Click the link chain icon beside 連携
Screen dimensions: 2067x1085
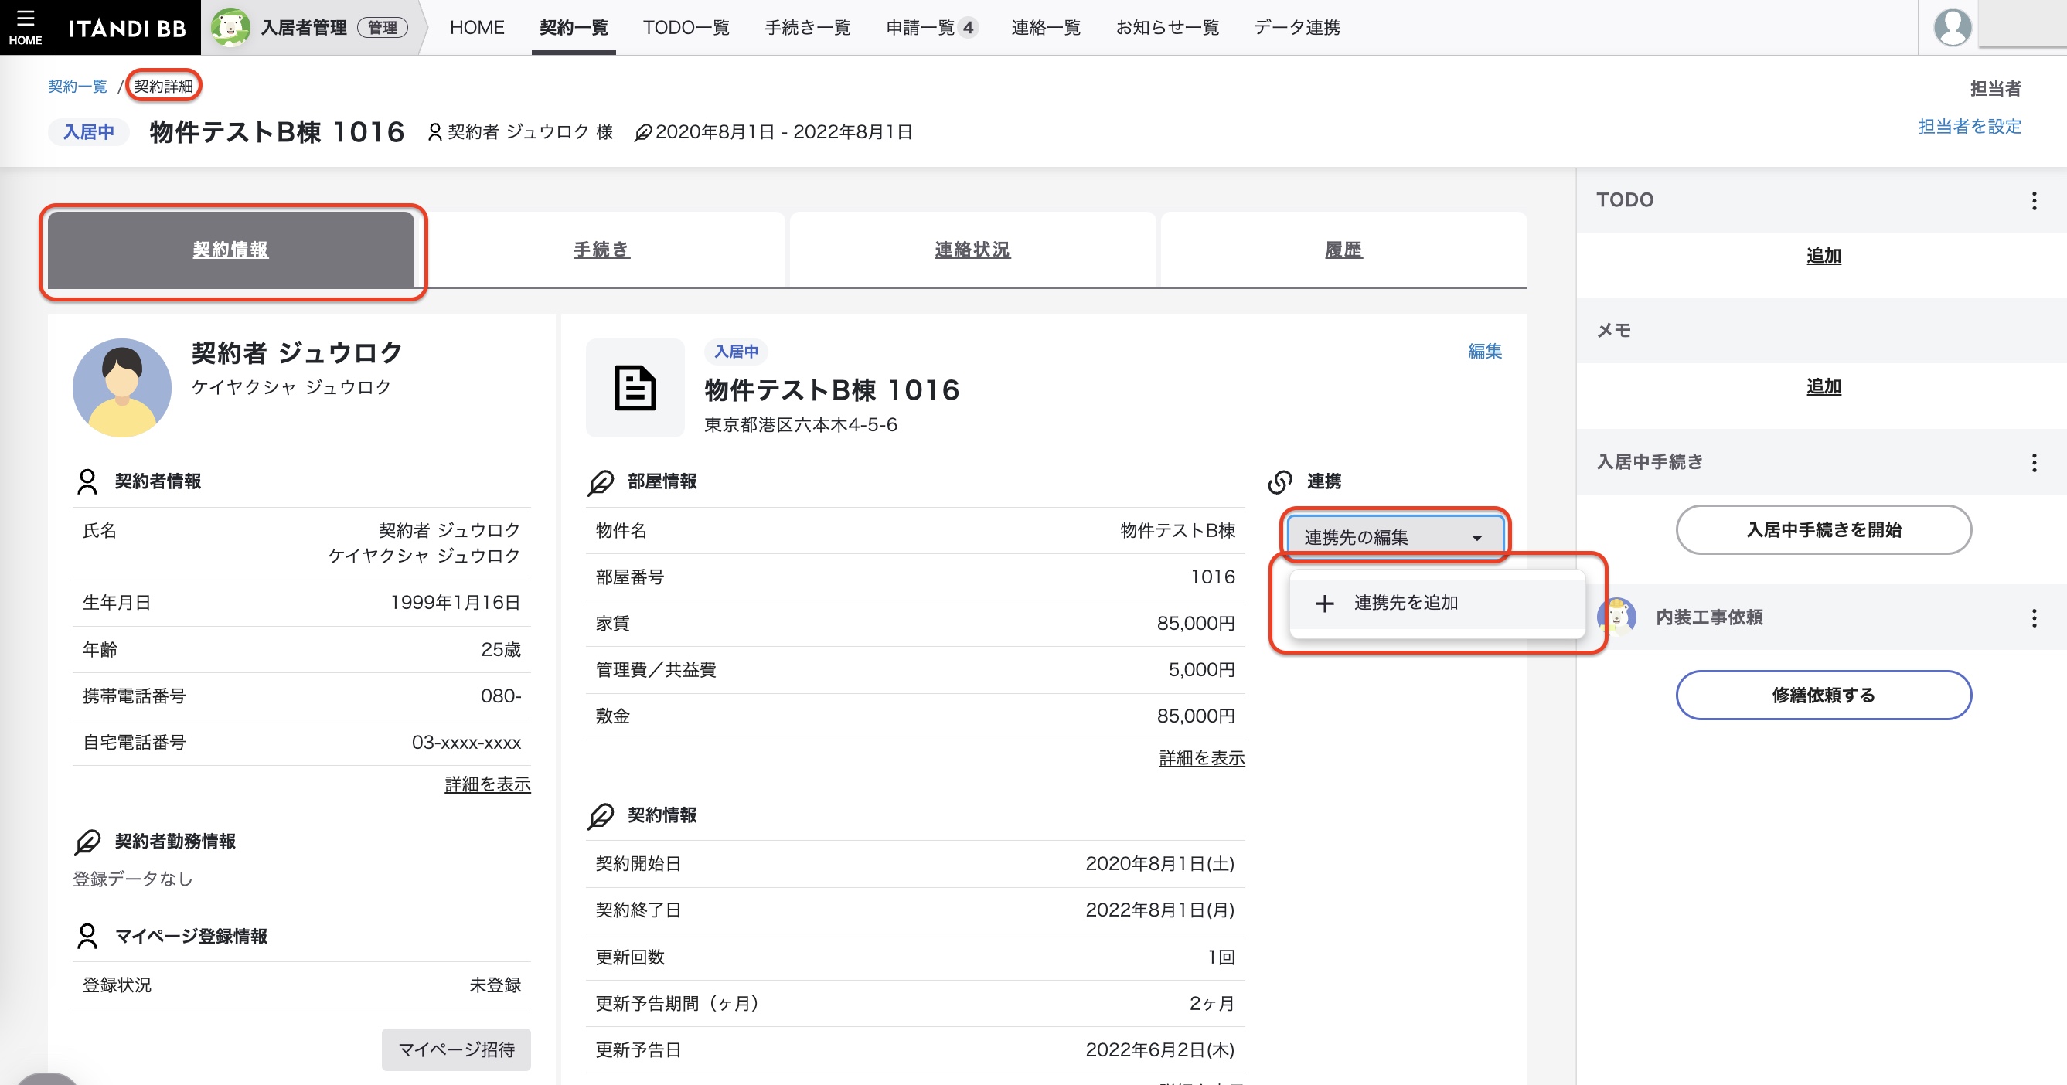coord(1280,482)
